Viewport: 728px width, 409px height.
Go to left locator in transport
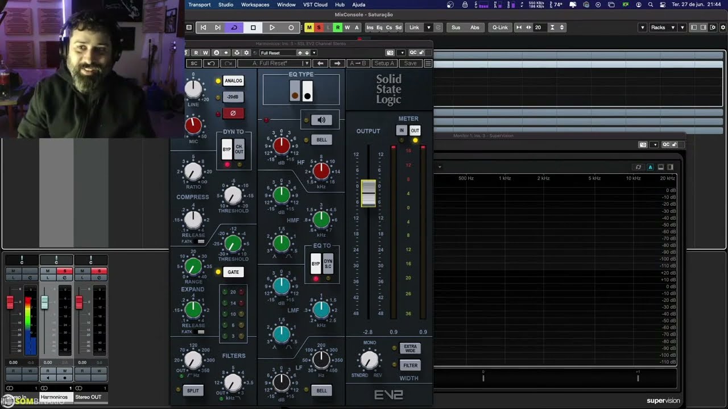coord(203,27)
